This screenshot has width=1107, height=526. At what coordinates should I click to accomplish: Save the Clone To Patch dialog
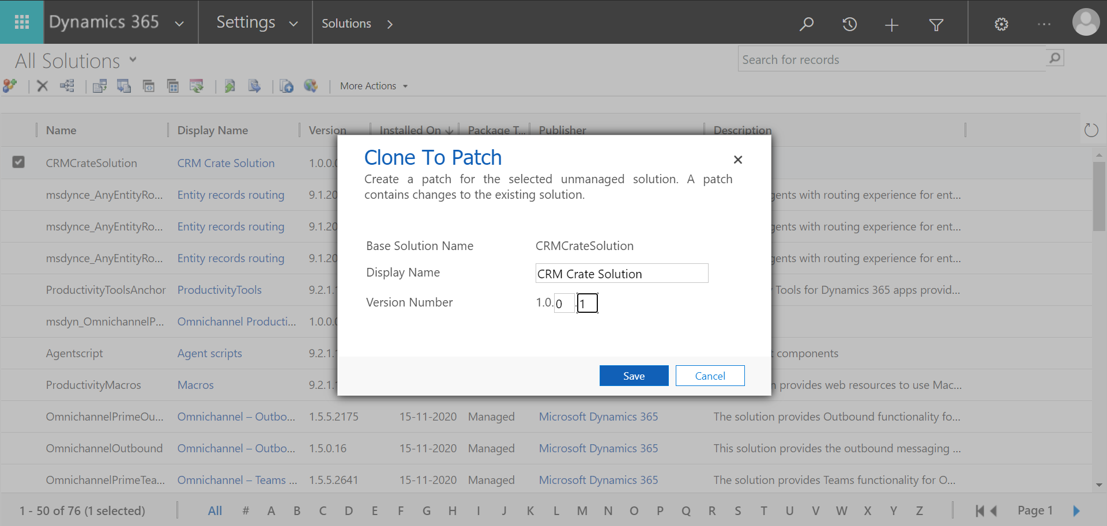coord(634,375)
